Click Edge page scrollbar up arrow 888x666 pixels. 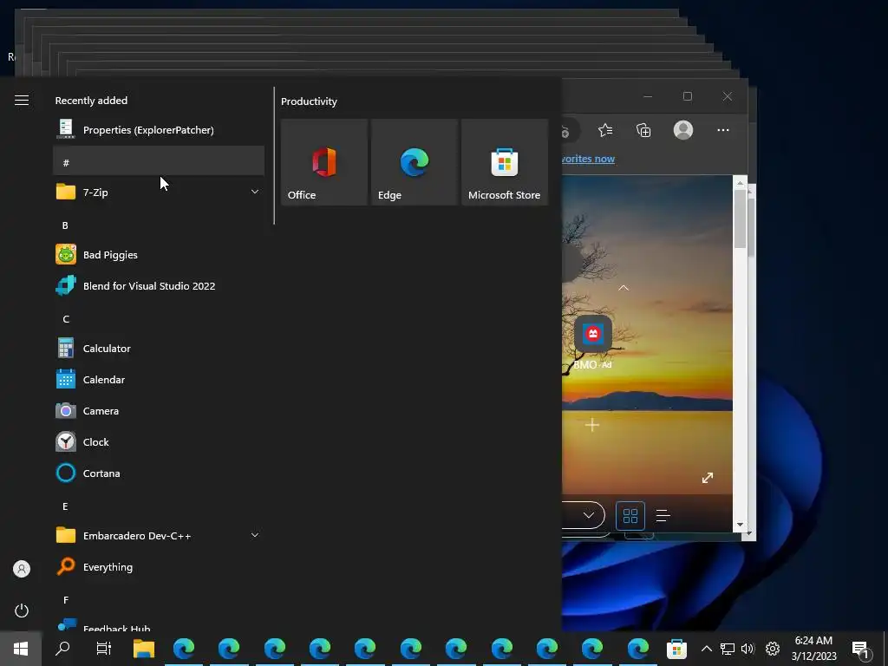click(x=740, y=182)
